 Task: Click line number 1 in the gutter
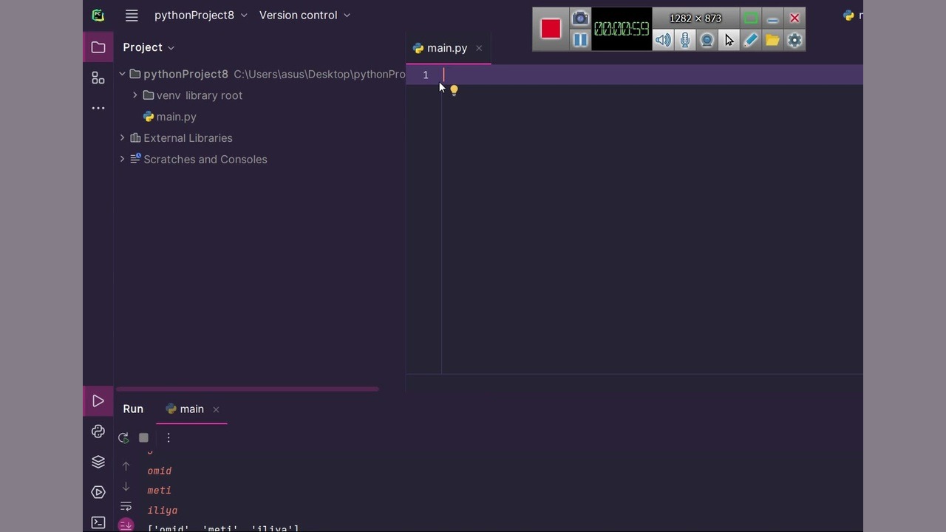pos(426,75)
